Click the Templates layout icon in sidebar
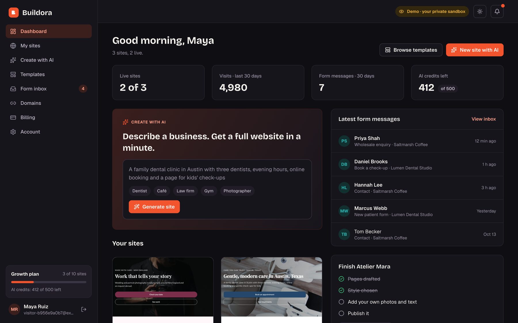Image resolution: width=518 pixels, height=323 pixels. [x=13, y=74]
